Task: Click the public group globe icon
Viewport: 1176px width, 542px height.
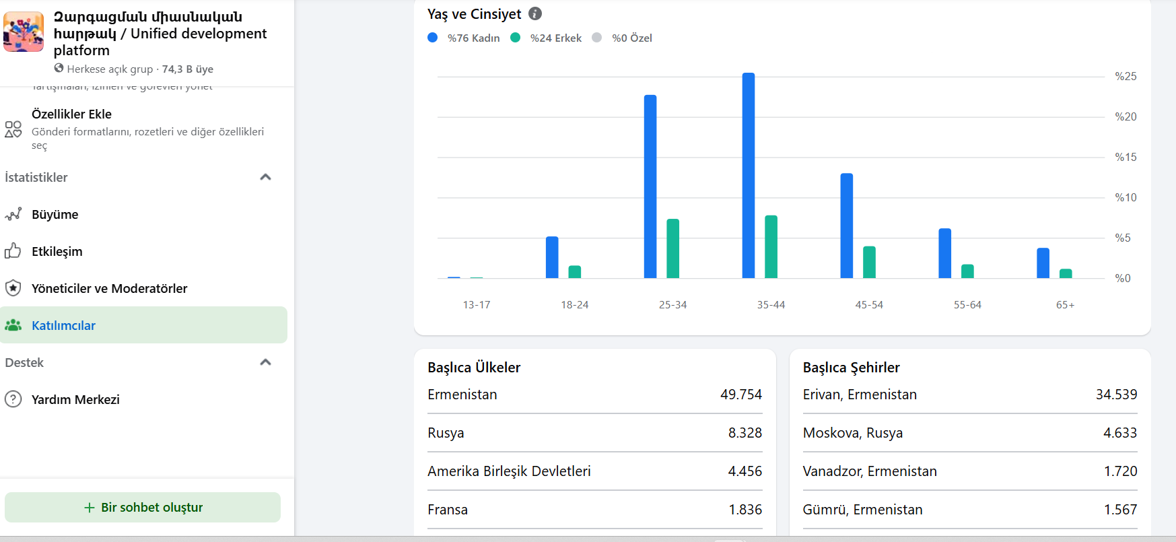Action: point(59,68)
